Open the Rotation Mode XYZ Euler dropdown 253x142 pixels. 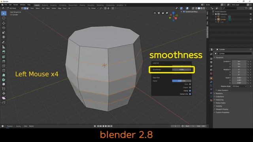point(240,86)
